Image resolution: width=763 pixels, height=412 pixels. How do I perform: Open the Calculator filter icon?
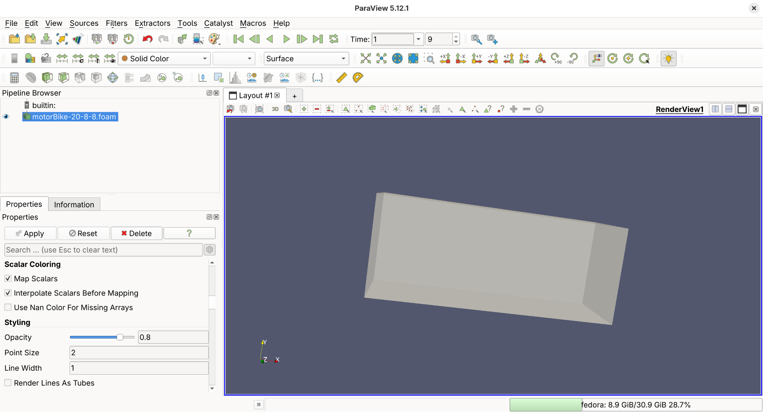coord(14,77)
